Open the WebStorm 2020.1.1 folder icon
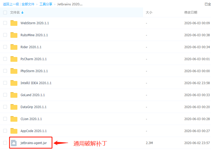Viewport: 211px width, 151px height. (14, 23)
